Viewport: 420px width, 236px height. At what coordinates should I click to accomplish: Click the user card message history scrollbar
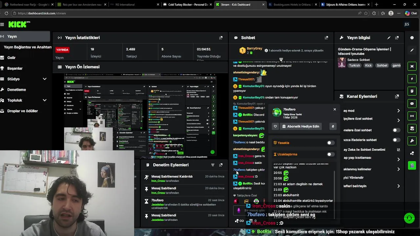click(334, 194)
